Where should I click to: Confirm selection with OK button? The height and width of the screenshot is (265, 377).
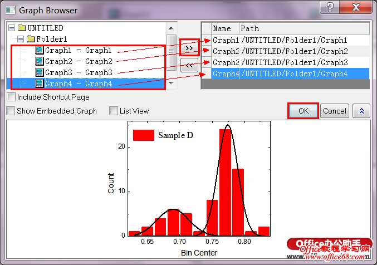click(x=303, y=111)
